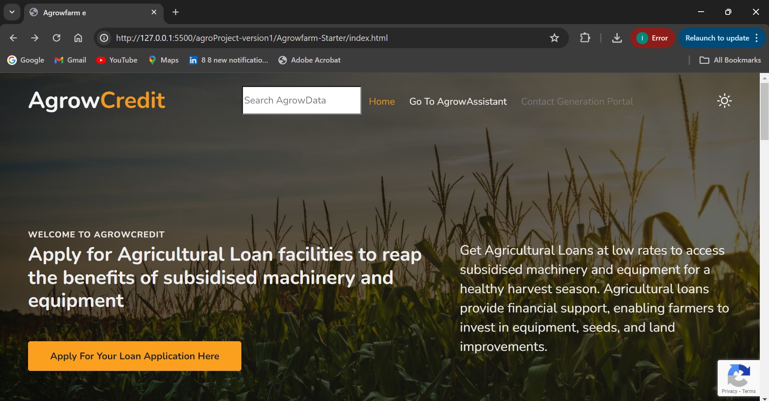
Task: Click the page vertical scrollbar thumb
Action: click(764, 111)
